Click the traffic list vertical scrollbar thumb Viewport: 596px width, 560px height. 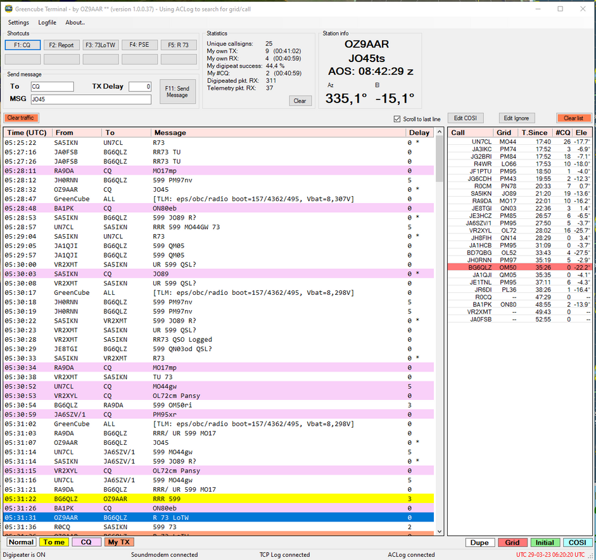click(440, 159)
